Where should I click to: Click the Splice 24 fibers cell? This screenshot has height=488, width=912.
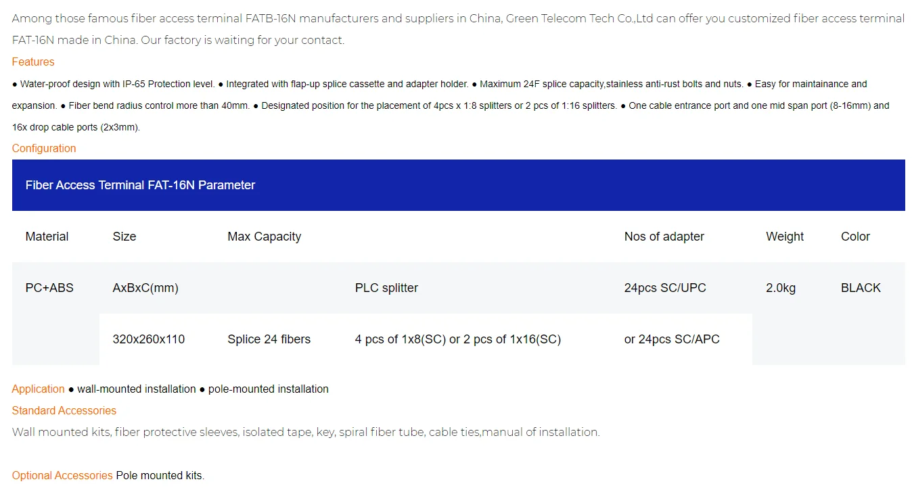pyautogui.click(x=269, y=339)
